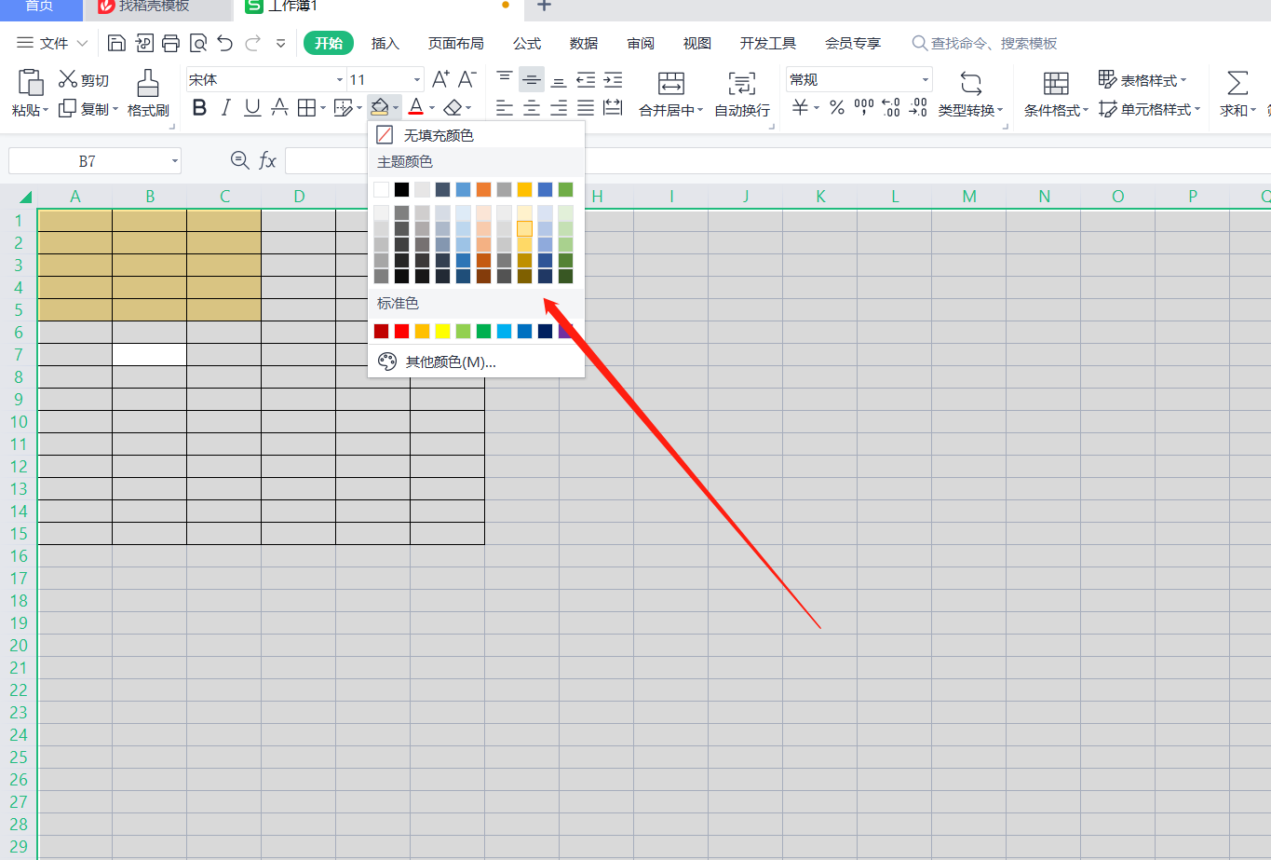This screenshot has height=860, width=1271.
Task: Click the Type Conversion (类型转换) icon
Action: (x=971, y=83)
